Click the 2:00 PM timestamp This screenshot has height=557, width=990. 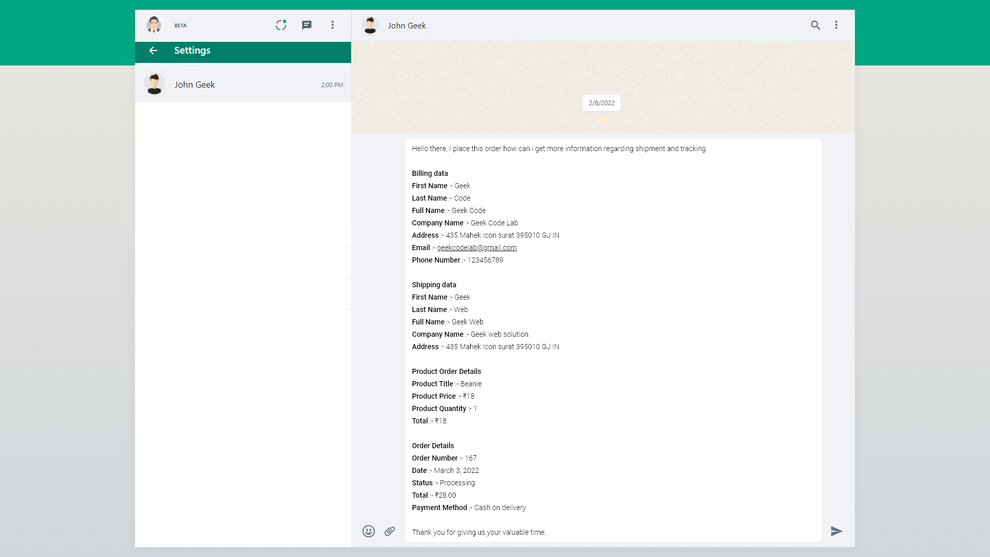[x=332, y=85]
